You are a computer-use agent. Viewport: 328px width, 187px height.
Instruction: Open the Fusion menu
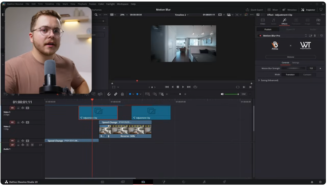click(92, 4)
